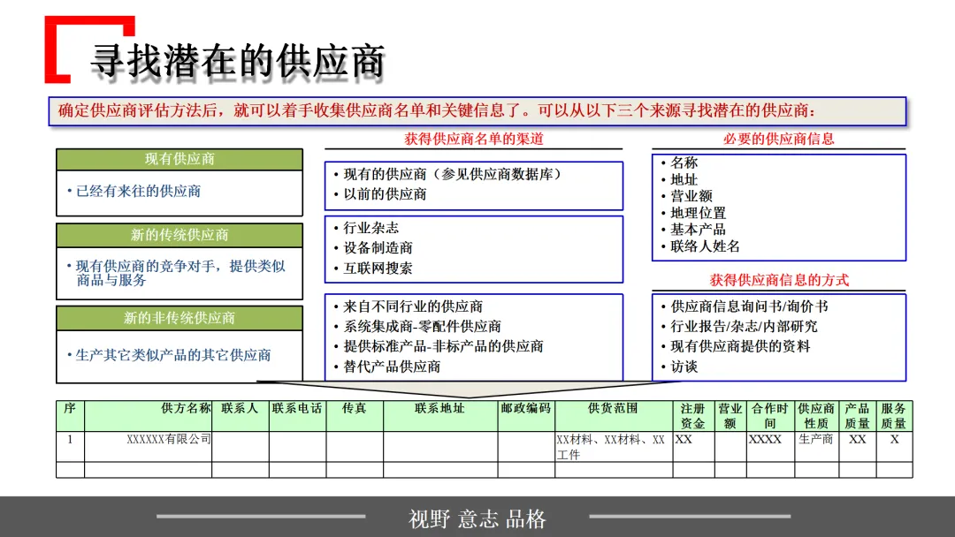
Task: Click the green header 现有供应商
Action: click(180, 159)
